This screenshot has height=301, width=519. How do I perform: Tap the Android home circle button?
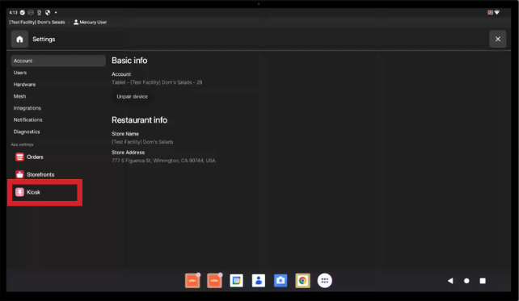pos(466,281)
